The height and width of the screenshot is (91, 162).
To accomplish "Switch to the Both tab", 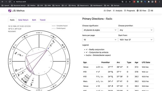I will point(34,20).
